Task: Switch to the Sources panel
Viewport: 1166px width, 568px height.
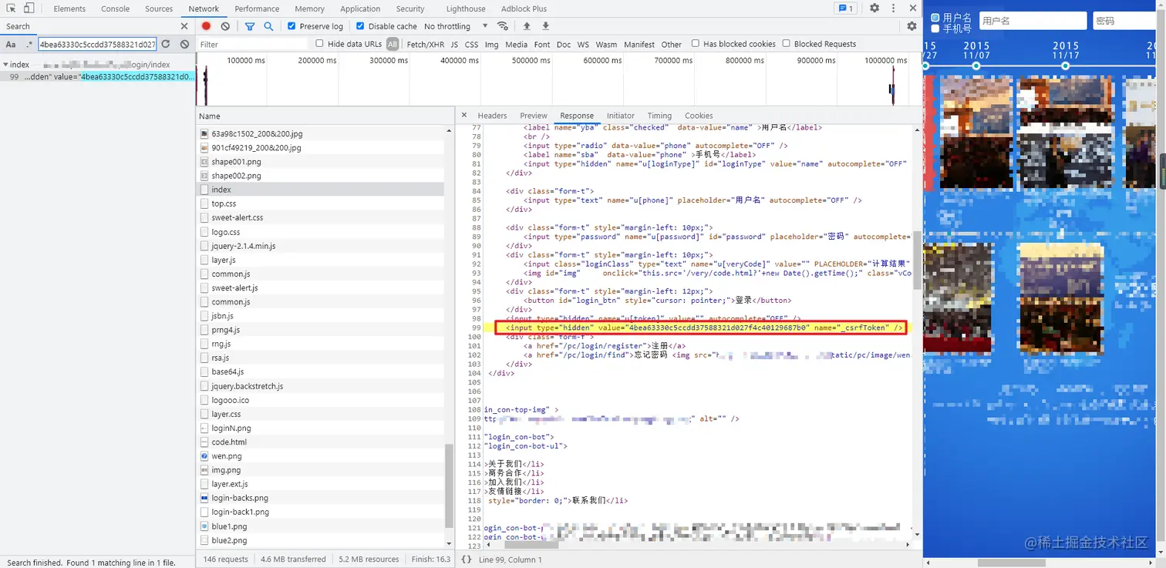Action: (159, 8)
